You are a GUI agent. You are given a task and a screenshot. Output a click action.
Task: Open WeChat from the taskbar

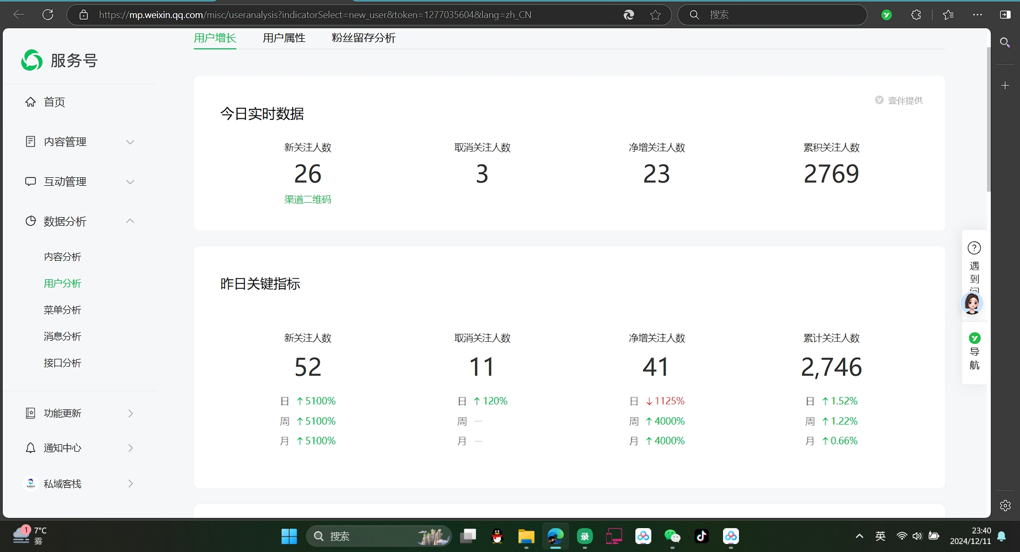pos(672,536)
